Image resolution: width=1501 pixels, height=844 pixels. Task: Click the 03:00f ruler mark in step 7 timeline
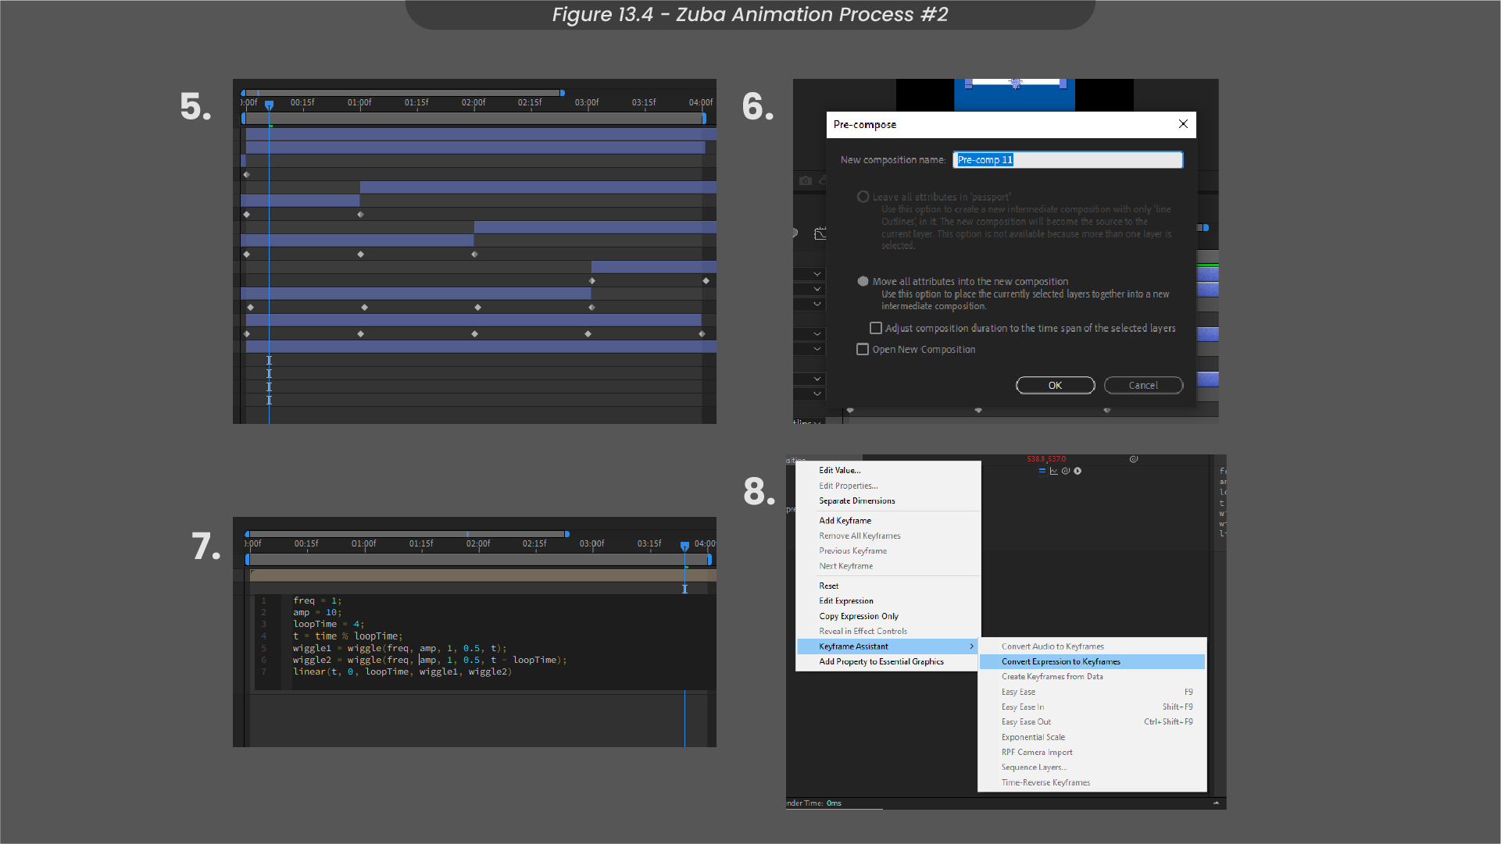[x=591, y=543]
